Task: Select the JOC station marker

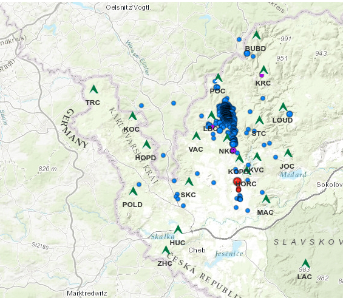Action: (x=288, y=153)
